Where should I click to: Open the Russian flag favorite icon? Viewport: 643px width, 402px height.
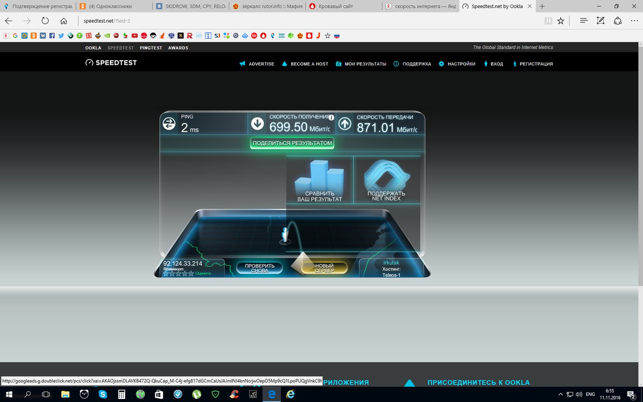coord(337,36)
